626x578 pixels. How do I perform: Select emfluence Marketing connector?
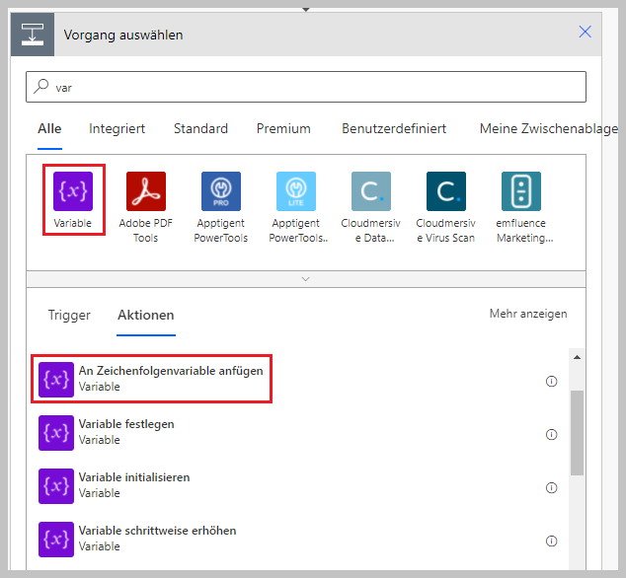521,191
